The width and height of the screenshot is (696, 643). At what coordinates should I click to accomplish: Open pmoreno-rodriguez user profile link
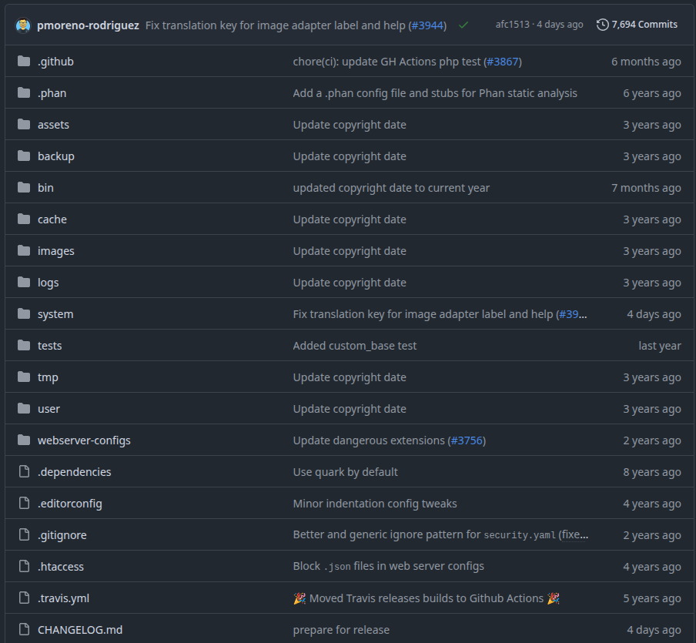(88, 25)
